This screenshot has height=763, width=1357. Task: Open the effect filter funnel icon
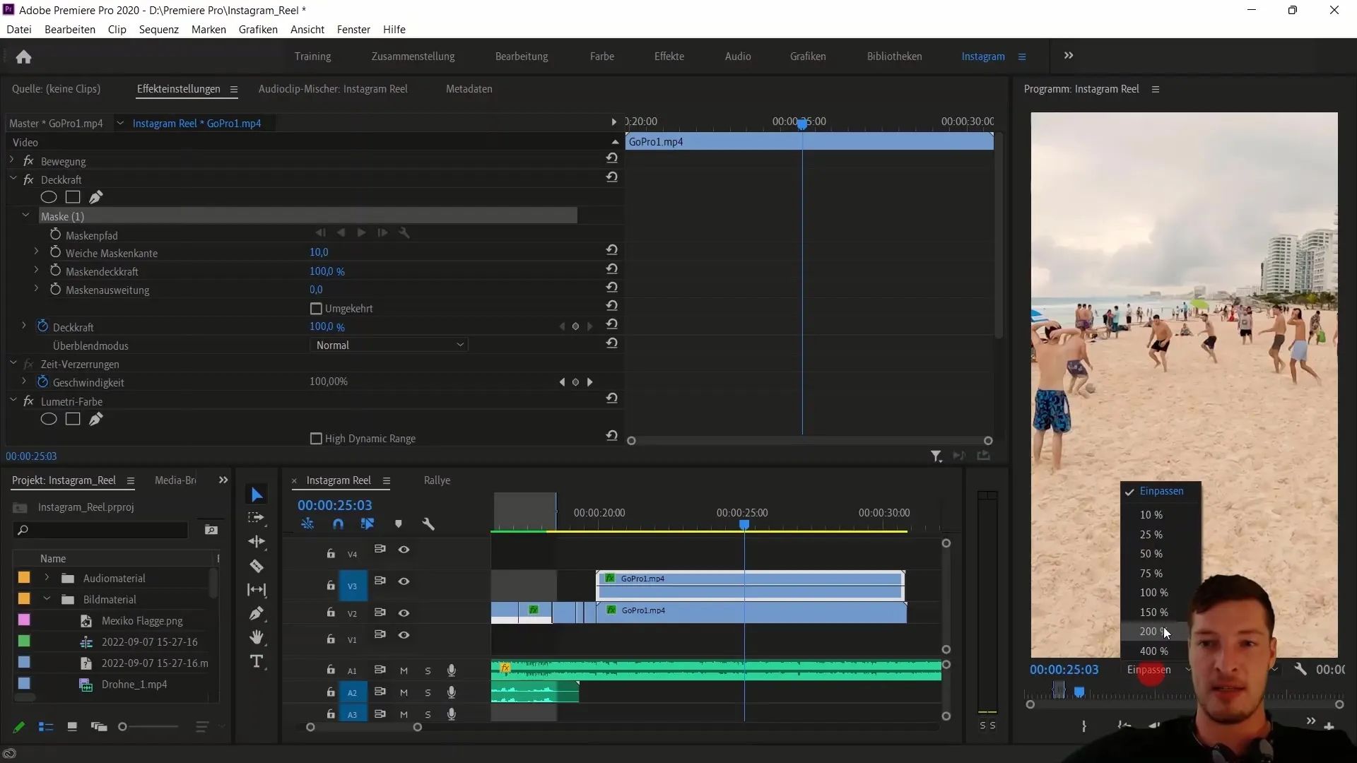coord(936,456)
